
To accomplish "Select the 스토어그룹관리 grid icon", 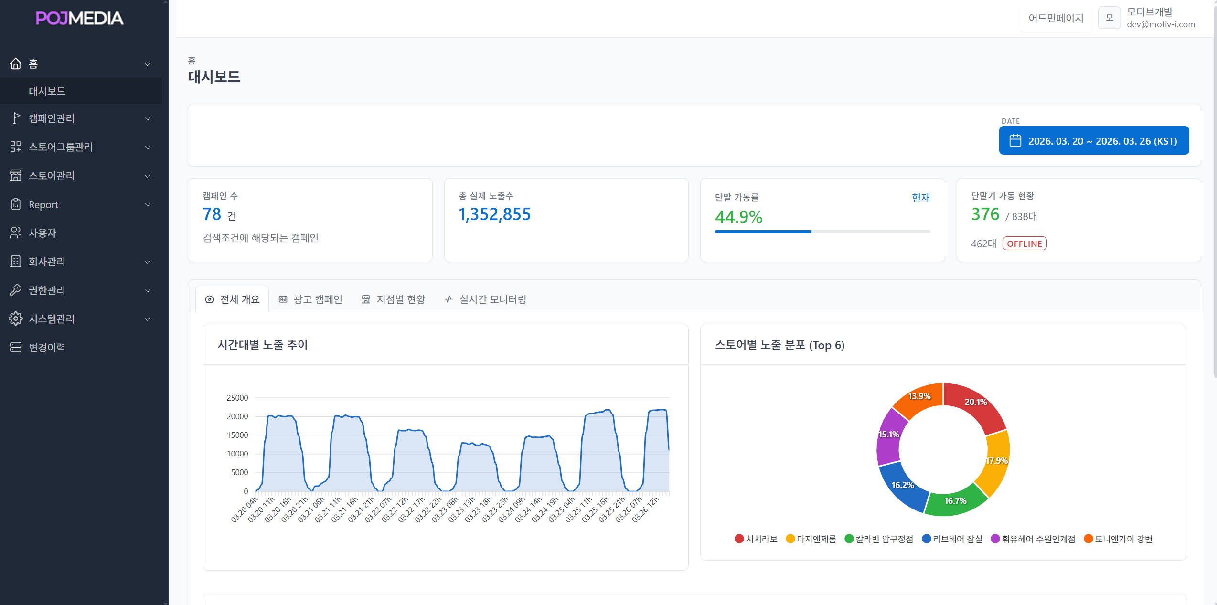I will (16, 147).
